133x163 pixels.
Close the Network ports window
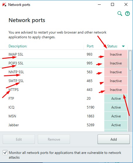click(126, 4)
